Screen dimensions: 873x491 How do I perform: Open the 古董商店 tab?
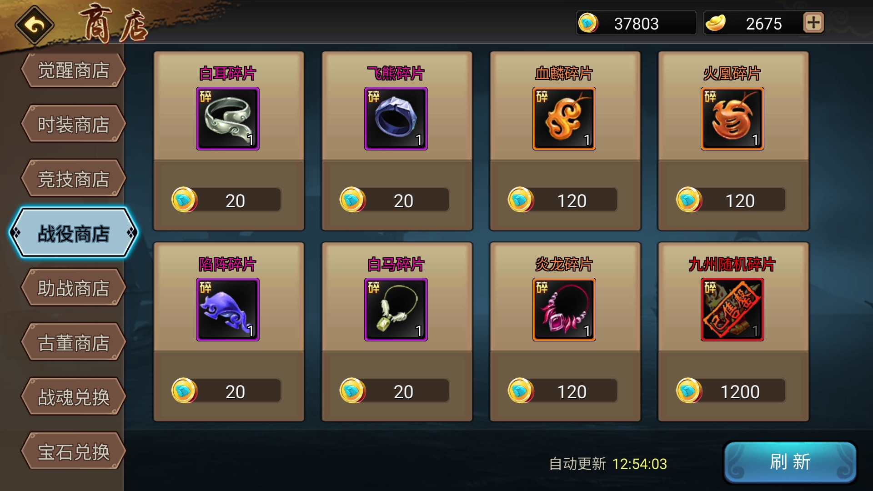[73, 342]
